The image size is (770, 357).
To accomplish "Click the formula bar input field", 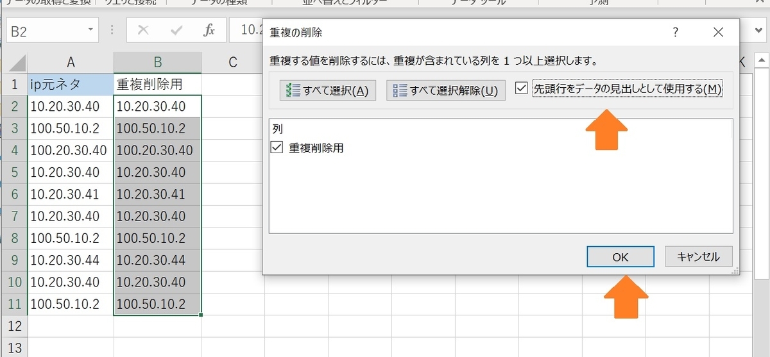I will pos(246,31).
